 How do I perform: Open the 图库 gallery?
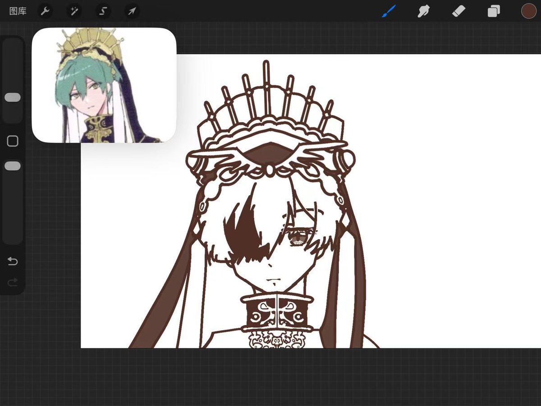click(x=18, y=11)
